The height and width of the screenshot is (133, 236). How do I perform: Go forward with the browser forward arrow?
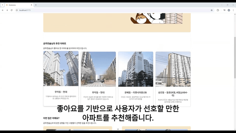pyautogui.click(x=7, y=10)
